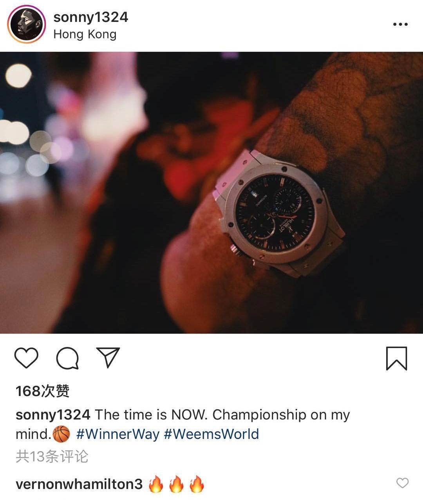Open Hong Kong location tag

(x=85, y=34)
